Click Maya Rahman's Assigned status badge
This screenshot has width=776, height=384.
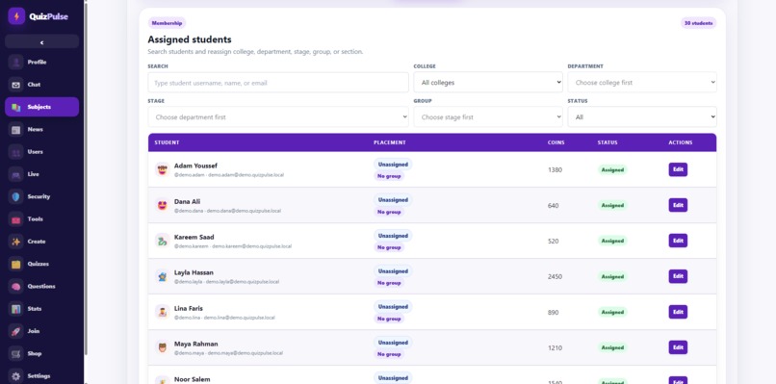tap(612, 347)
